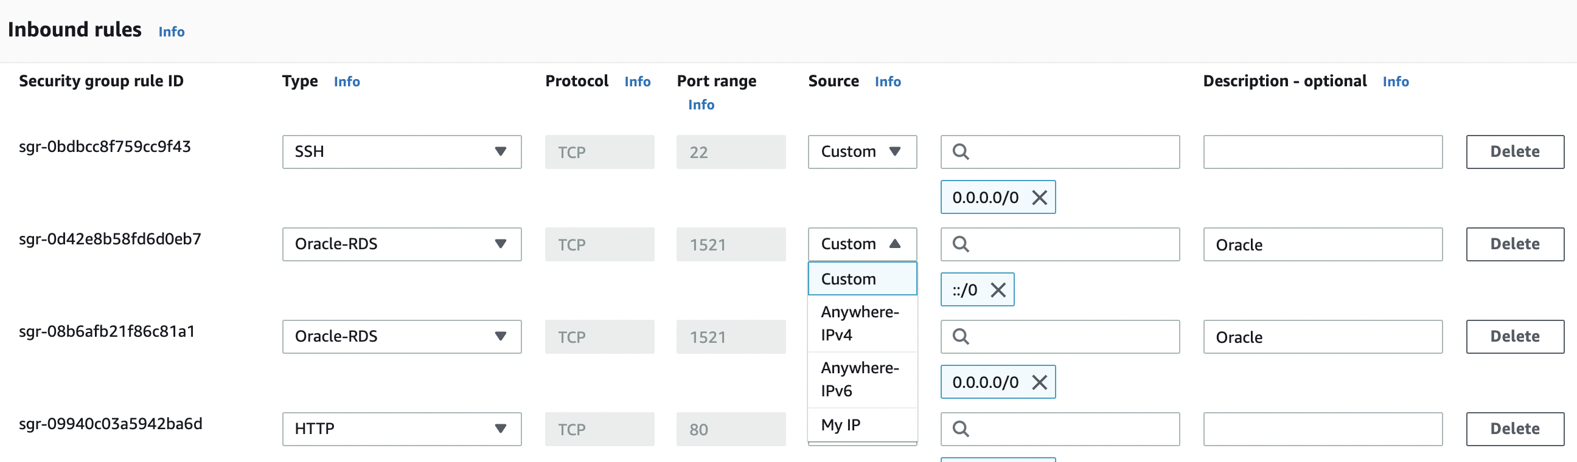Image resolution: width=1577 pixels, height=462 pixels.
Task: Click search icon in second Oracle-RDS source field
Action: [961, 337]
